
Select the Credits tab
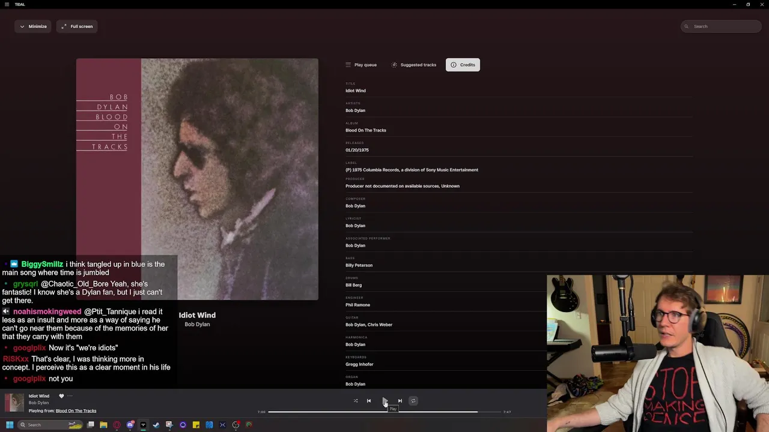point(463,65)
